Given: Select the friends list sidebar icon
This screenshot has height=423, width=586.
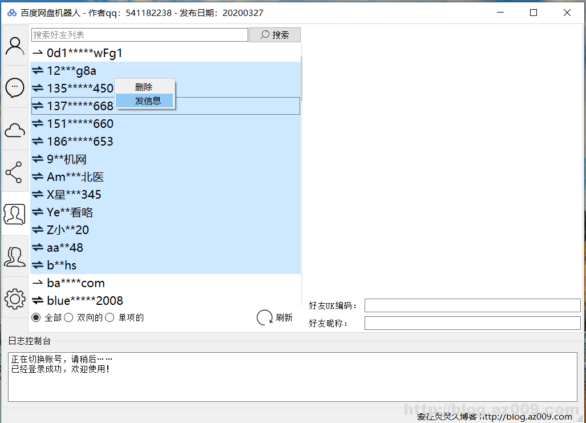Looking at the screenshot, I should coord(15,214).
